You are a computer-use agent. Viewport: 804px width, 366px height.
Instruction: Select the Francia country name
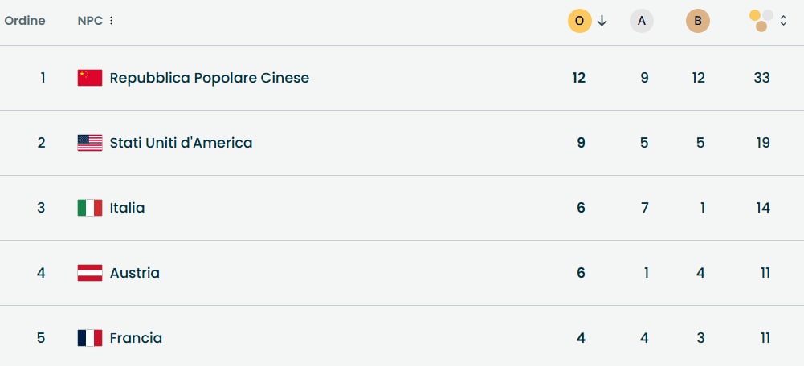(136, 338)
